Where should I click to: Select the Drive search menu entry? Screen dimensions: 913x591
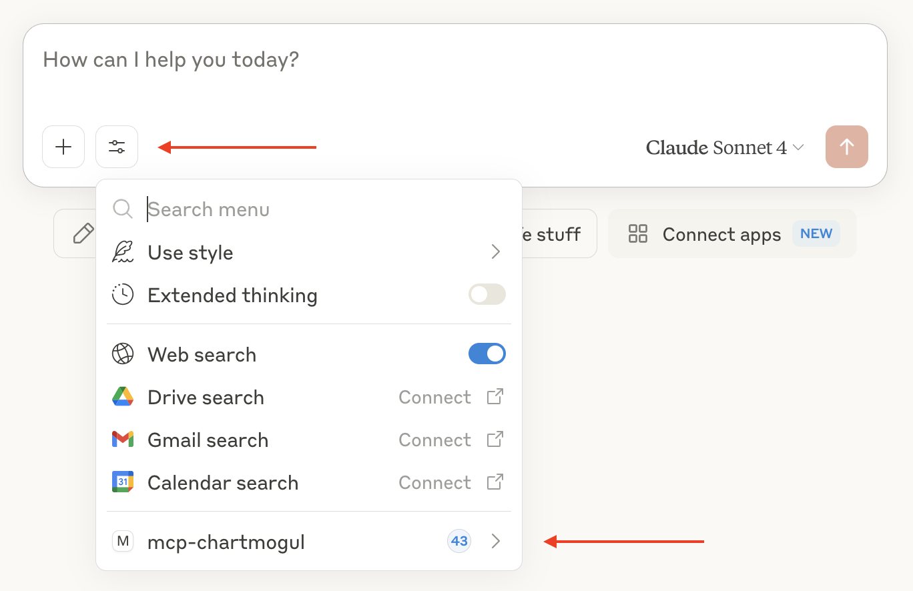(308, 397)
